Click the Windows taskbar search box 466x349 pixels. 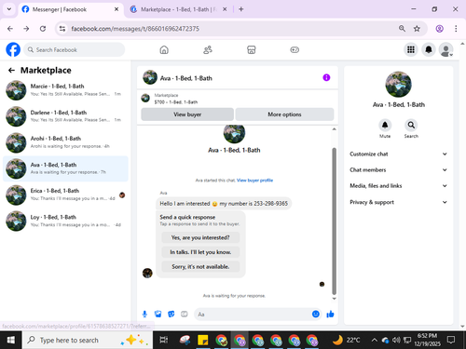coord(88,341)
